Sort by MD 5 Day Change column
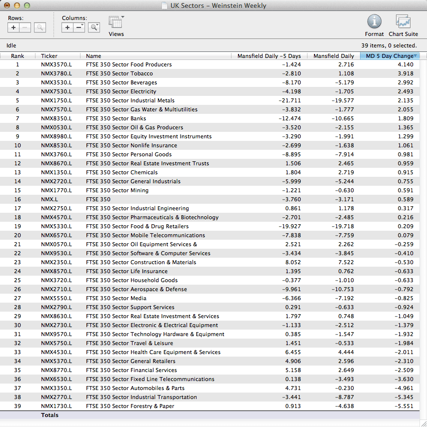427x427 pixels. click(x=389, y=56)
